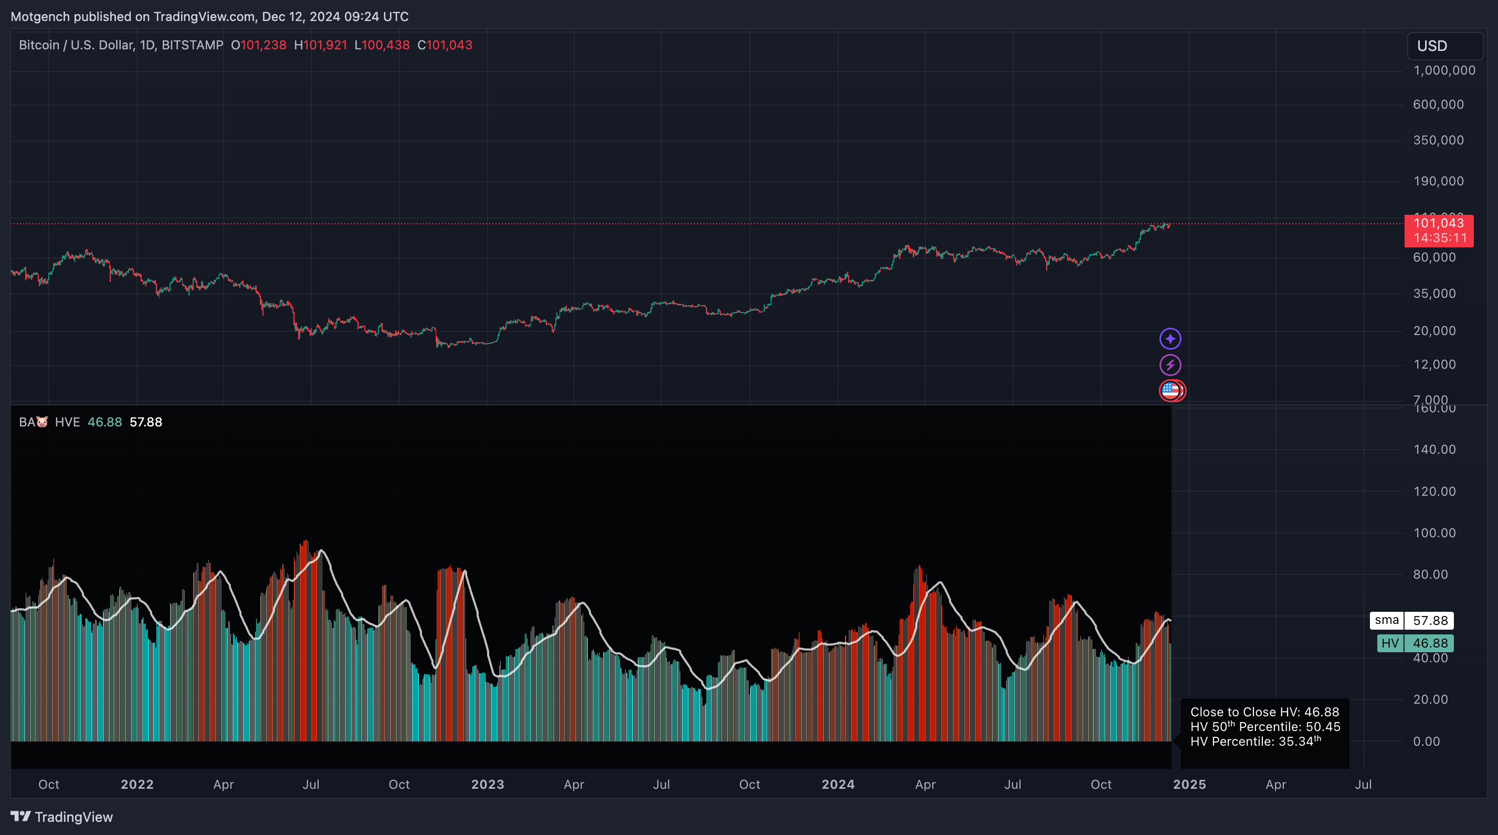This screenshot has width=1498, height=835.
Task: Click the purple star event icon
Action: (1170, 339)
